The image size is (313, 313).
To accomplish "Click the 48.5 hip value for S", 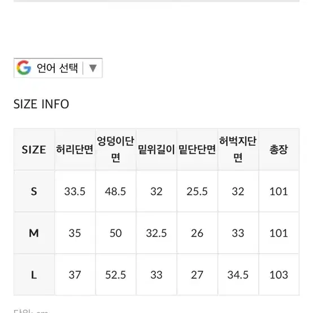I will 116,192.
